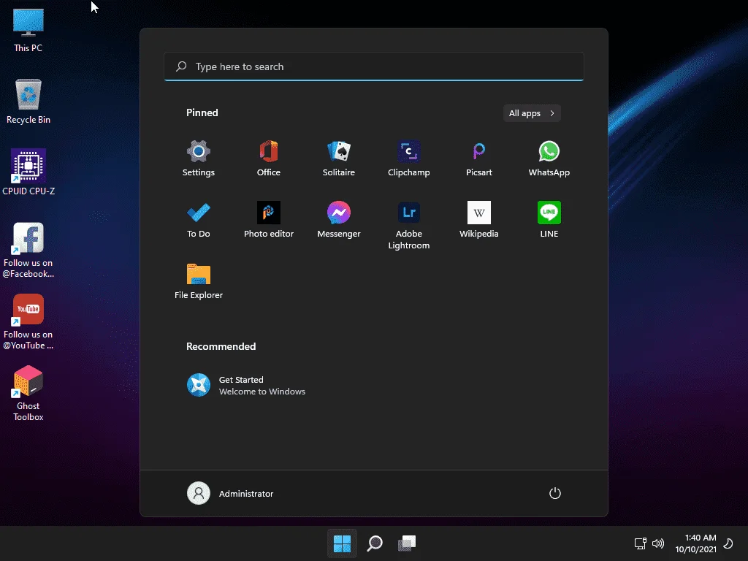Screen dimensions: 748x561
Task: Open the Administrator account menu
Action: coord(230,493)
